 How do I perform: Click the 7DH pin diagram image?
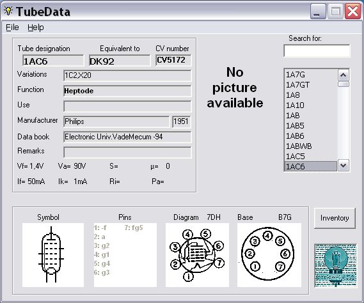point(197,255)
